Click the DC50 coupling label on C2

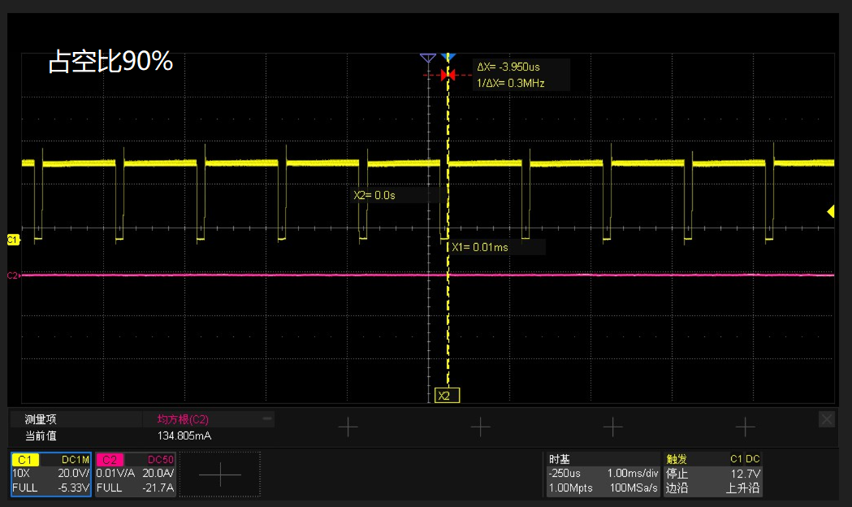pos(161,460)
